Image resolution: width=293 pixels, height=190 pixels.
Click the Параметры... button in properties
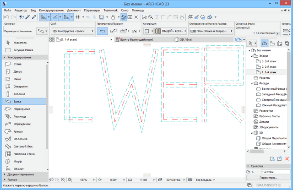coord(268,177)
